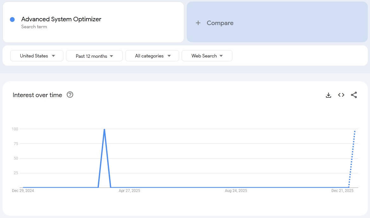The height and width of the screenshot is (218, 370).
Task: Click the dotted forecast segment near Dec 21, 2025
Action: coord(352,159)
